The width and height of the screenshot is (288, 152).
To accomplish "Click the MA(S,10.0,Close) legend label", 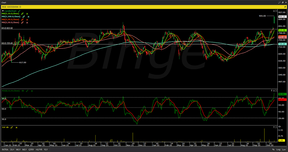I will 10,14.
